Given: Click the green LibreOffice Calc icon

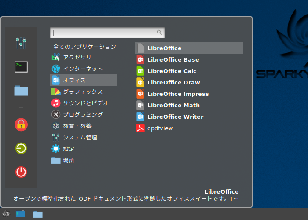Looking at the screenshot, I should click(x=140, y=71).
